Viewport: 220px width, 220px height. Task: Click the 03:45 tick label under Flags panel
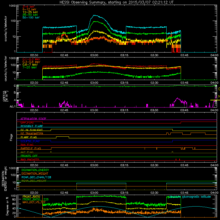click(184, 165)
